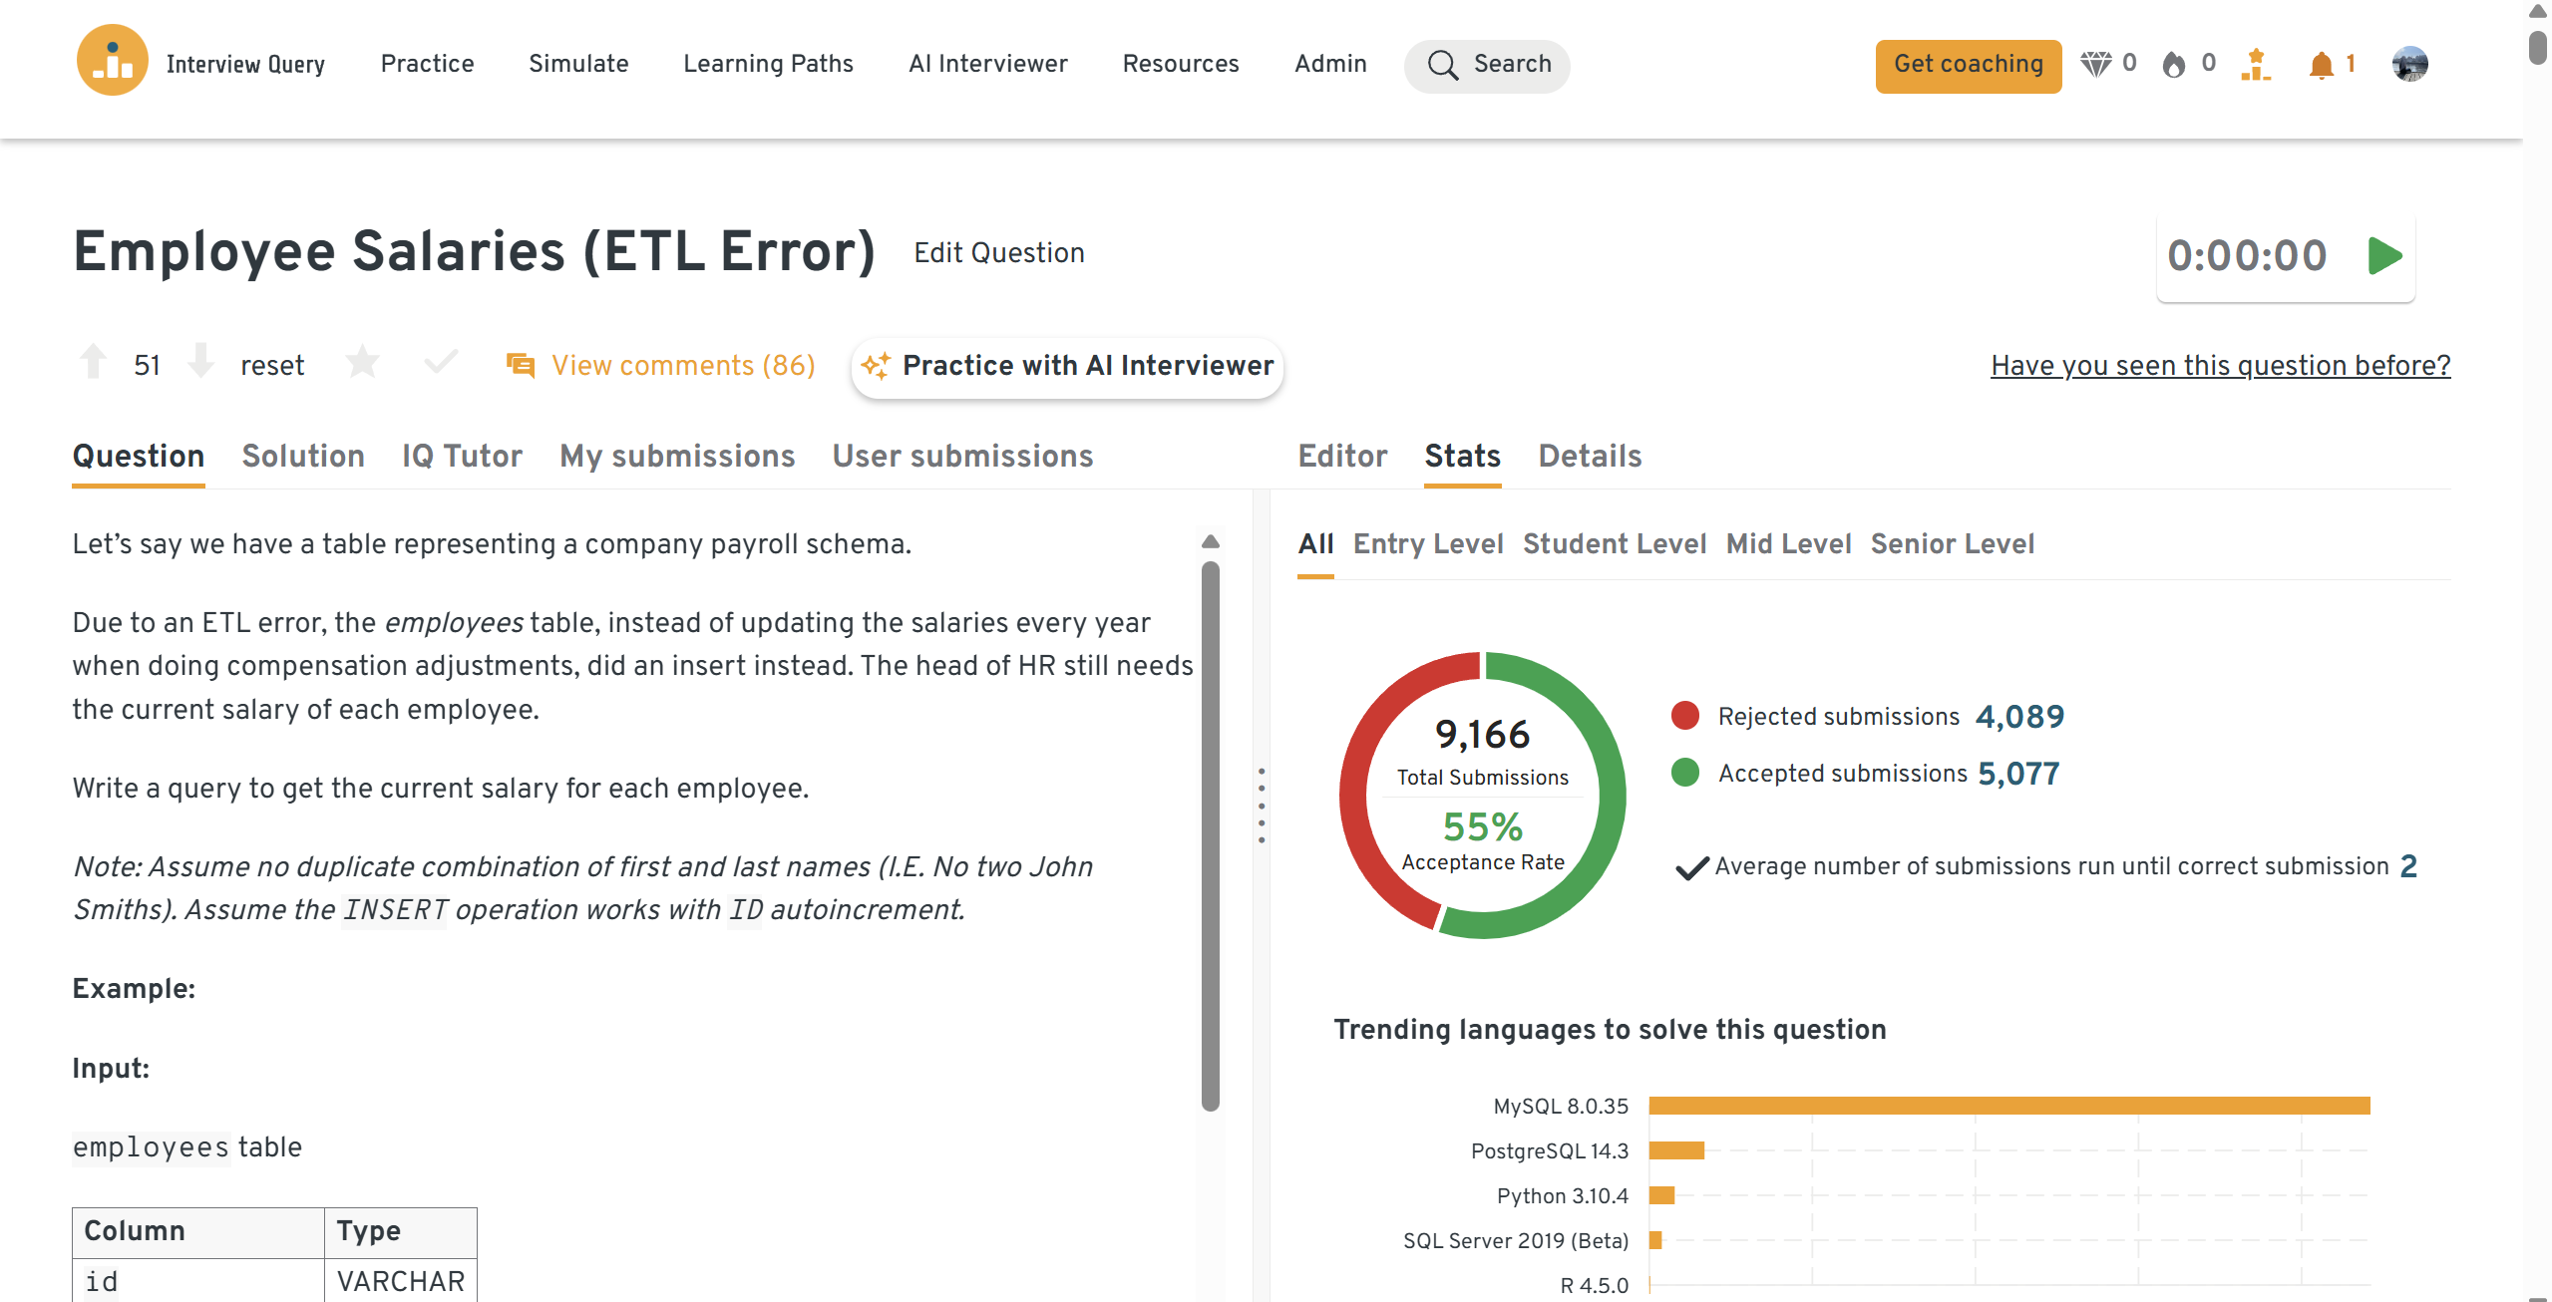Open View comments (86) link
Screen dimensions: 2552x1302
[x=683, y=366]
